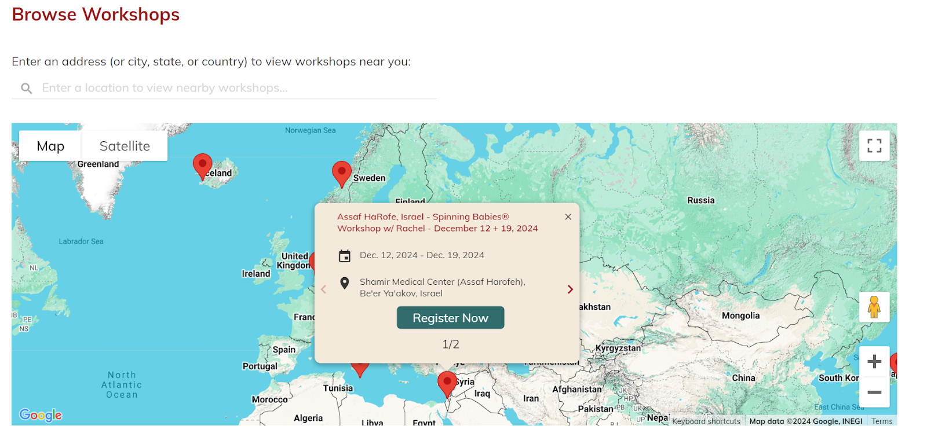Click the Mongolia label on map
Viewport: 927px width, 433px height.
coord(740,315)
